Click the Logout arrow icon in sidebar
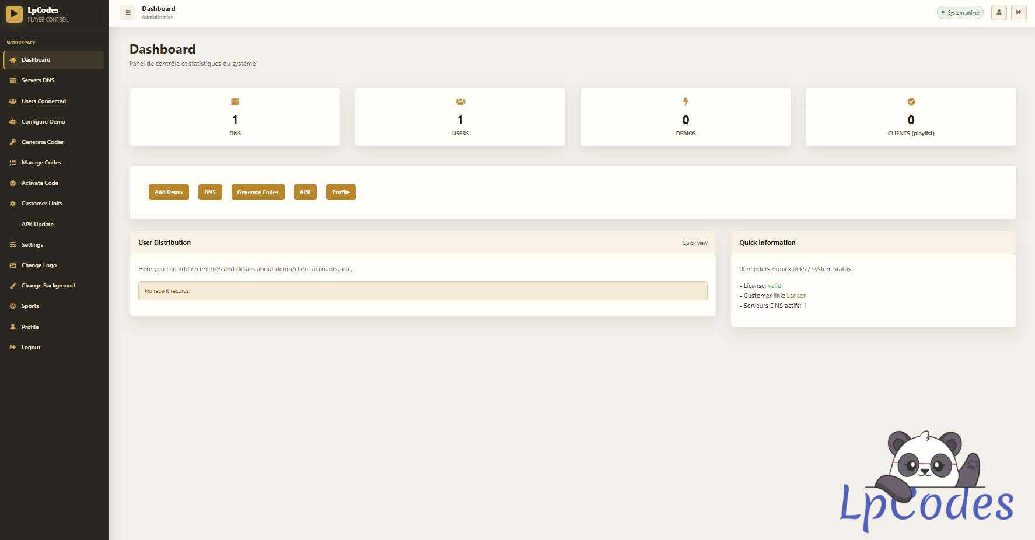 click(x=13, y=348)
